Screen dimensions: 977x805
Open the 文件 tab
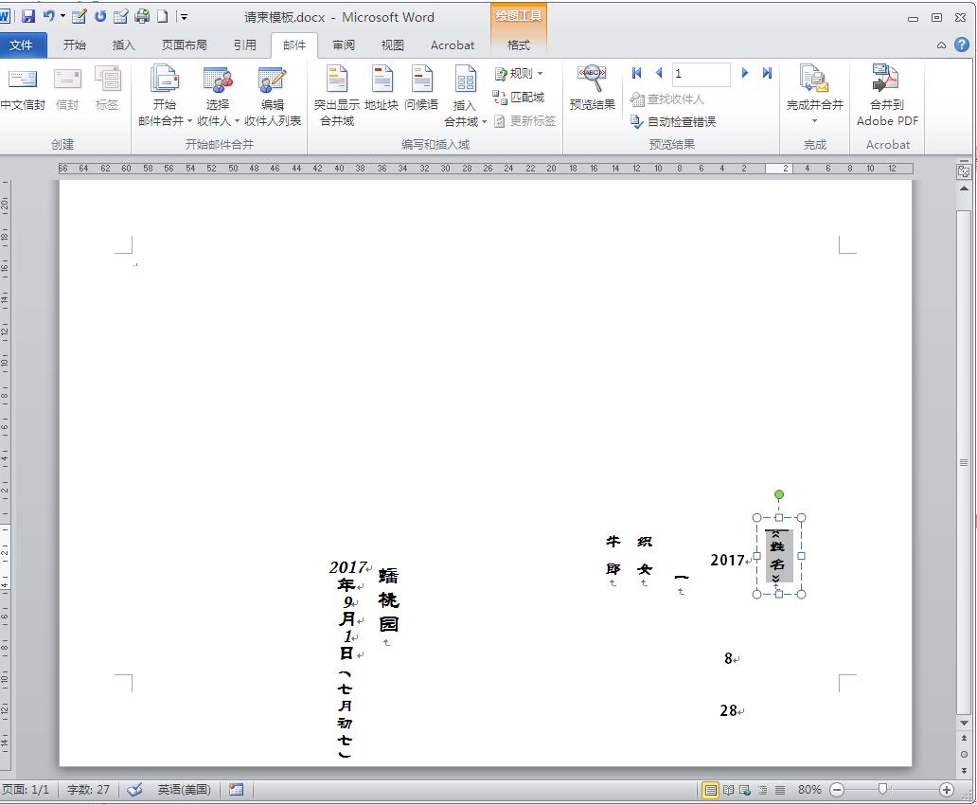pos(21,45)
